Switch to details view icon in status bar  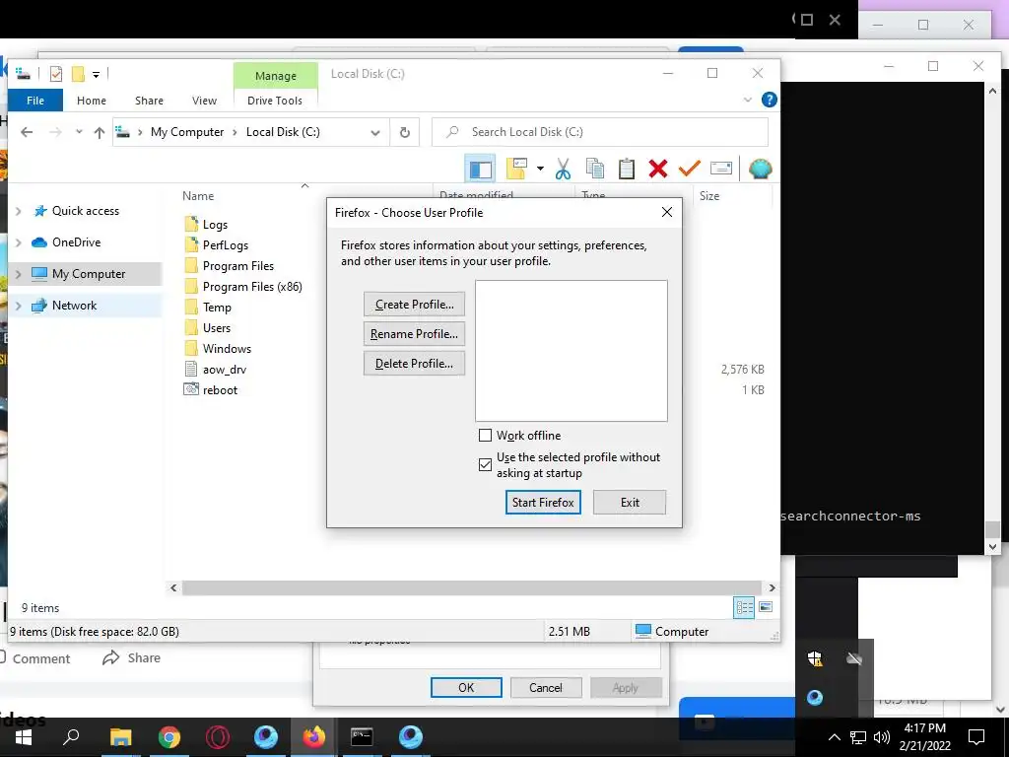(745, 607)
